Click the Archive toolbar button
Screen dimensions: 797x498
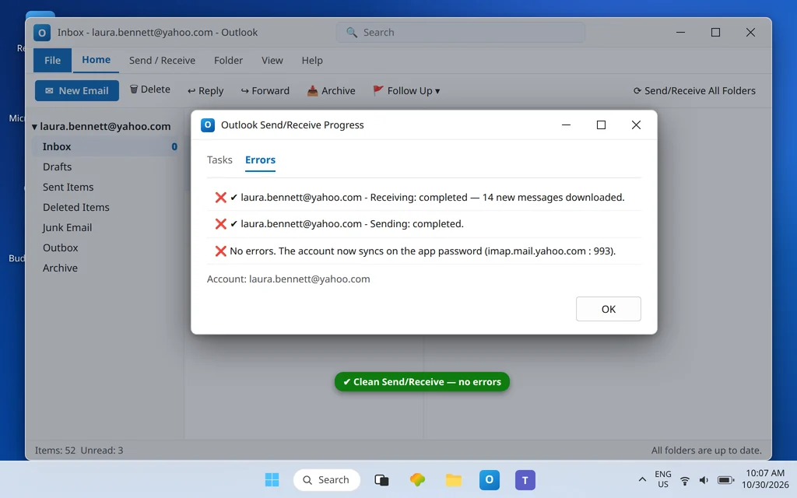point(331,90)
